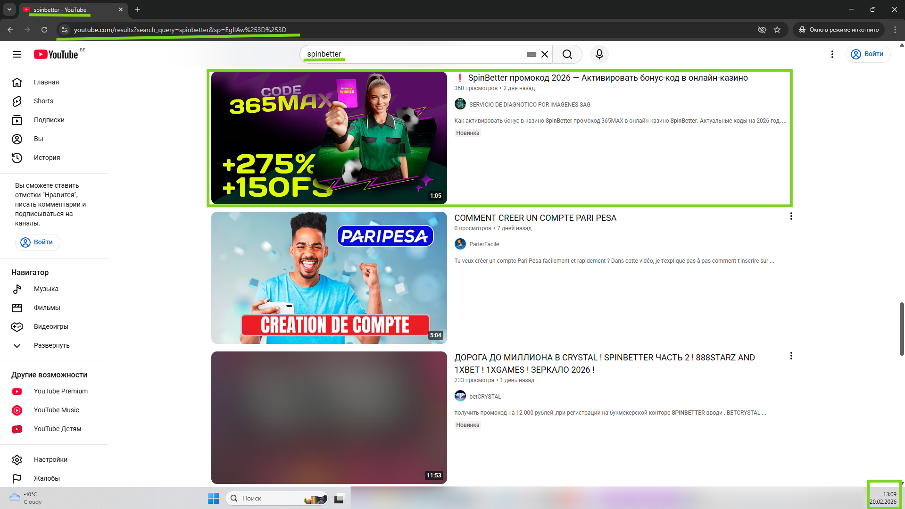Open the betCRYSTAL channel avatar
The image size is (905, 509).
[460, 396]
